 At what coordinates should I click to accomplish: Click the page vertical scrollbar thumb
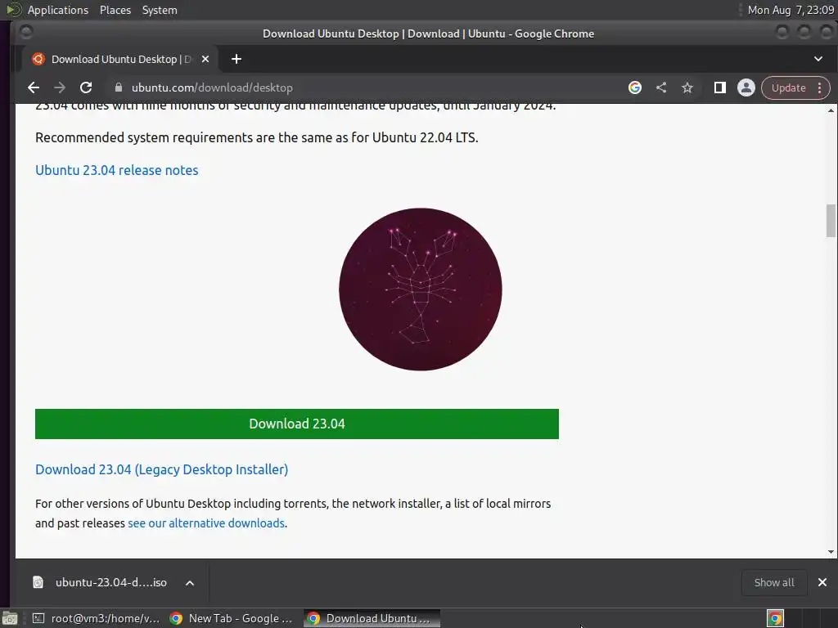[x=831, y=221]
